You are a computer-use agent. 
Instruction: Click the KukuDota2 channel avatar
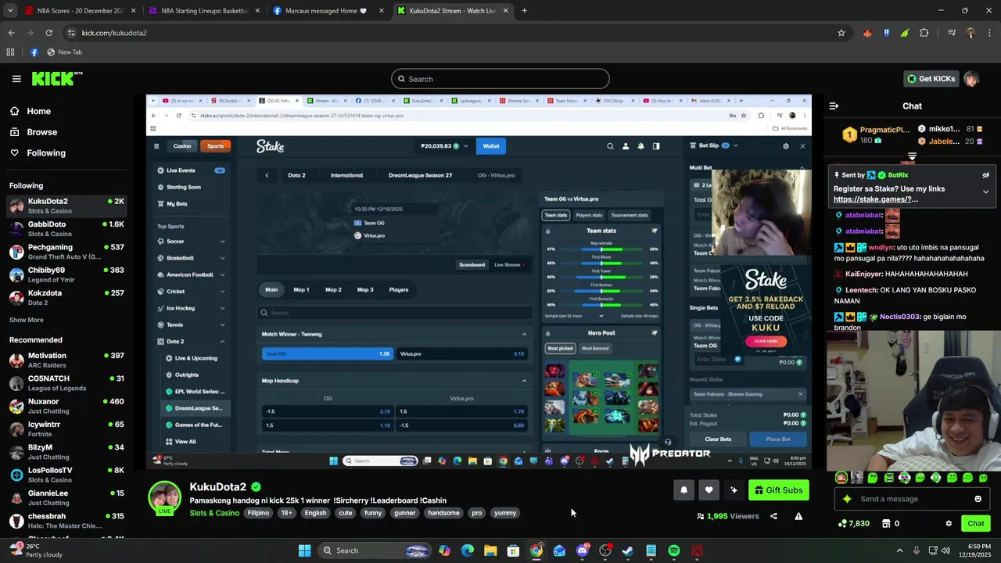165,499
